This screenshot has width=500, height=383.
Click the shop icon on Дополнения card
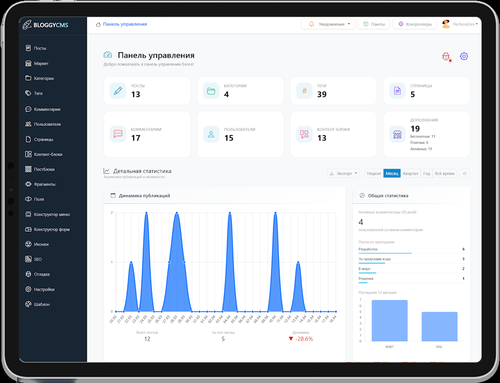click(x=397, y=134)
